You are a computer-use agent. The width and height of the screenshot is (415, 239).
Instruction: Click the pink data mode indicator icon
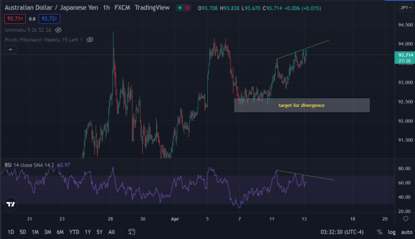point(187,8)
